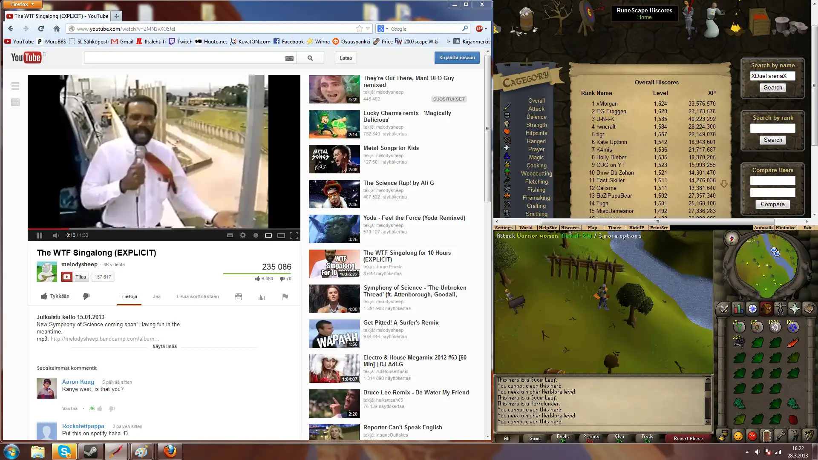
Task: Switch to the Jaa tab
Action: coord(156,296)
